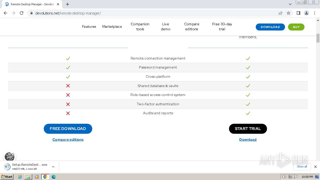
Task: Bookmark this page with star icon
Action: pos(288,13)
